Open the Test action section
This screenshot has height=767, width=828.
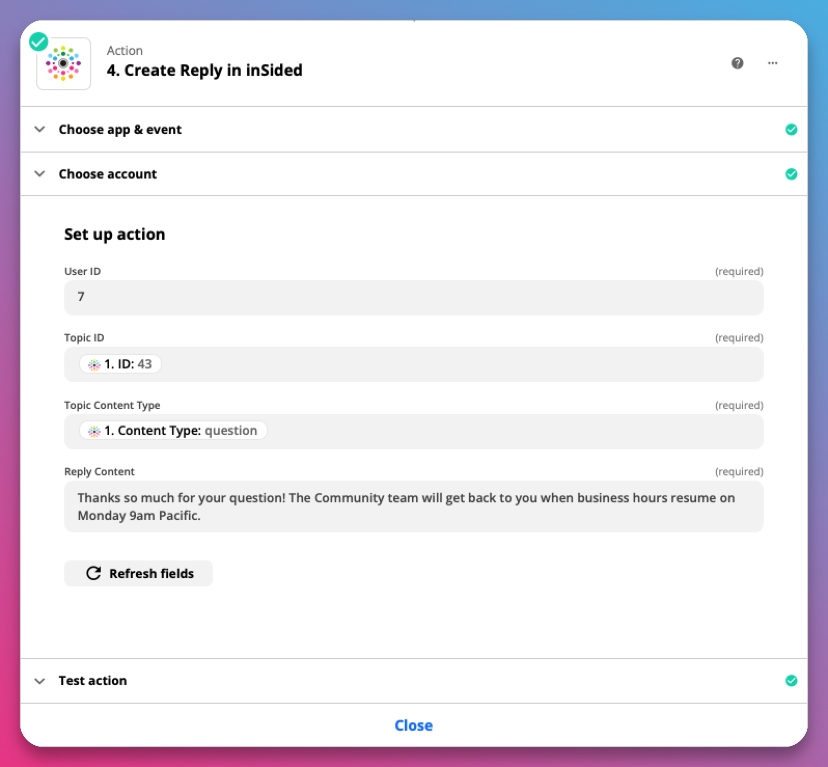tap(413, 680)
